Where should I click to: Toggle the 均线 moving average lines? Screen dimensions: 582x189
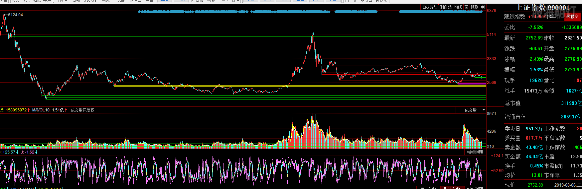458,7
